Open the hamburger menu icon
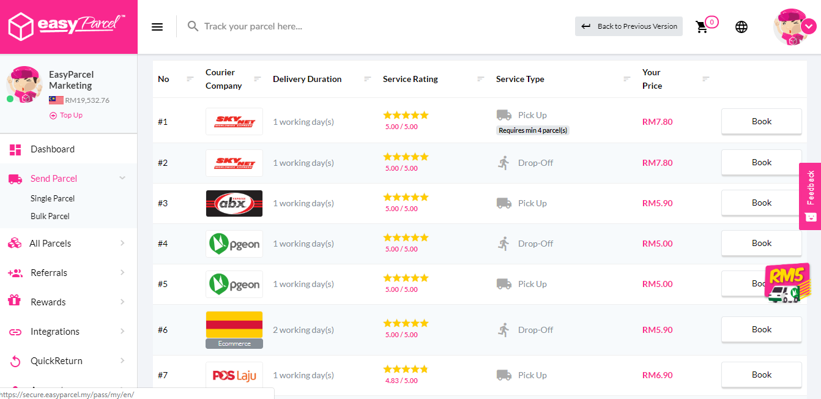 pos(157,27)
